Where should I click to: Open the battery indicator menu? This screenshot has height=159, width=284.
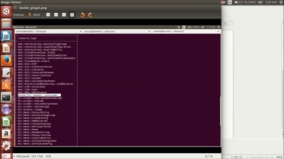pyautogui.click(x=245, y=2)
